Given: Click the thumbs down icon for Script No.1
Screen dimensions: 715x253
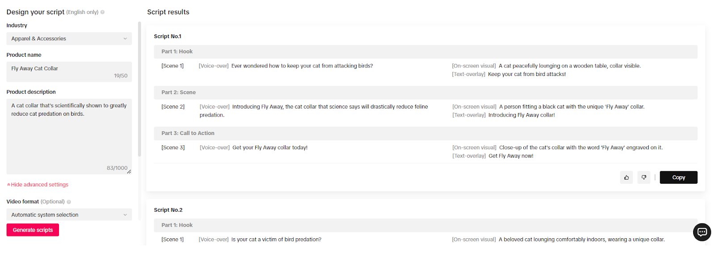Looking at the screenshot, I should 644,177.
